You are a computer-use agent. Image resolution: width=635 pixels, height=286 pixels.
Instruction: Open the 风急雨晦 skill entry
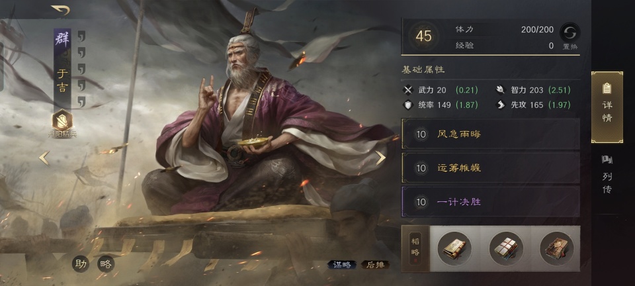pos(490,134)
